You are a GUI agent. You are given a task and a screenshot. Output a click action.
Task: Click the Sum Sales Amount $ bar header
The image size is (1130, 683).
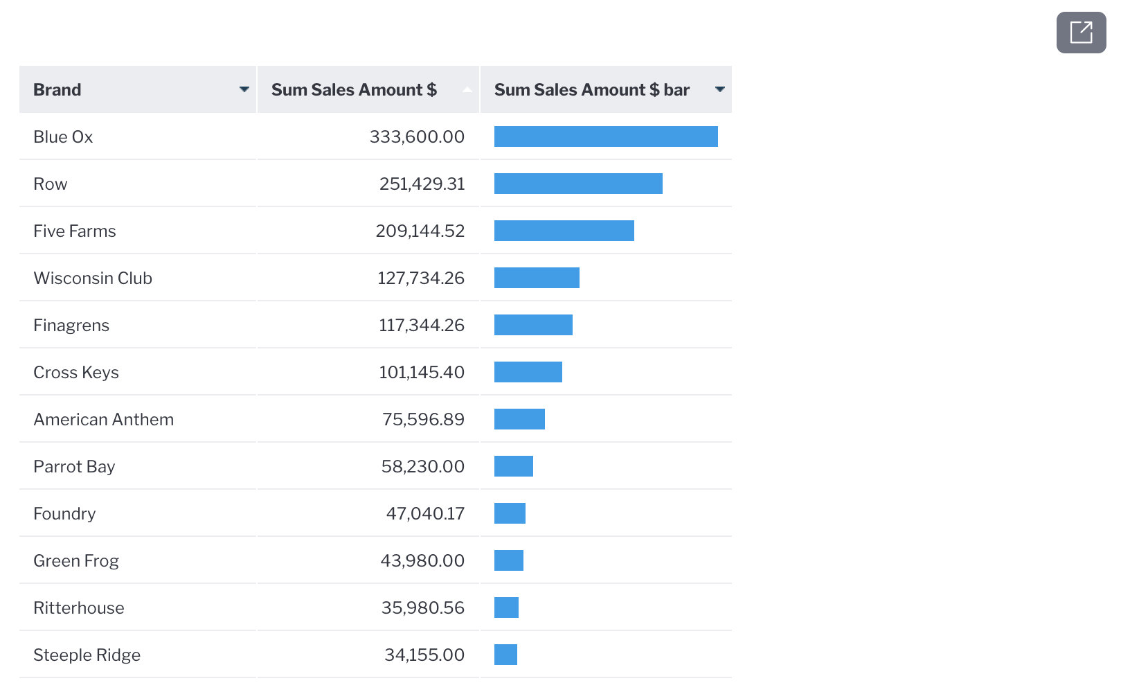(x=606, y=89)
